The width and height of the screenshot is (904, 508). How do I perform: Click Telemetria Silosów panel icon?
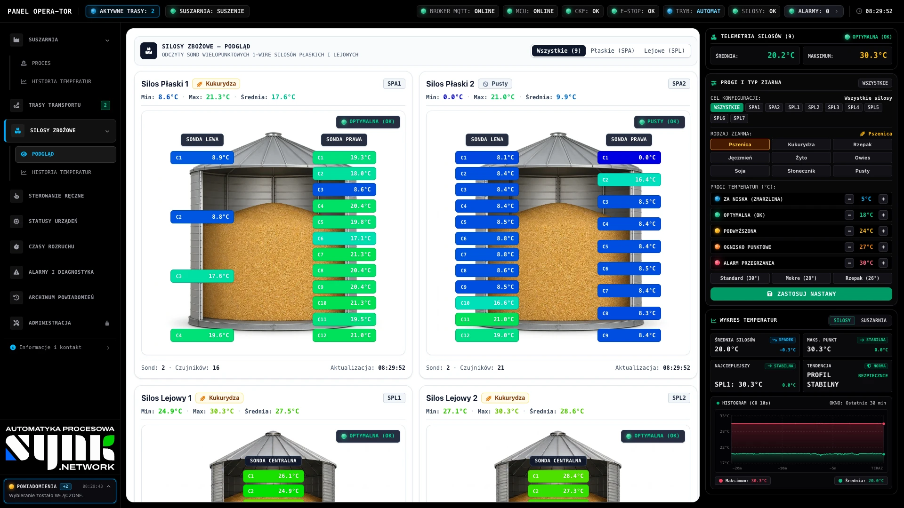(x=714, y=37)
